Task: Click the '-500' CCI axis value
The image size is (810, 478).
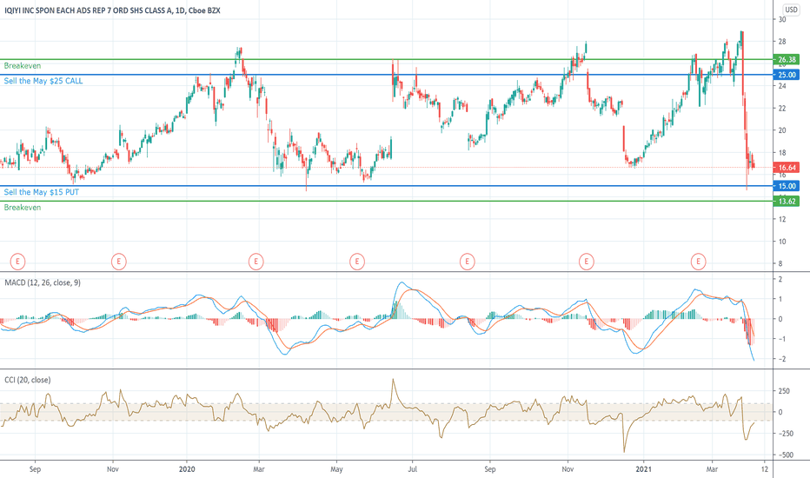Action: 785,455
